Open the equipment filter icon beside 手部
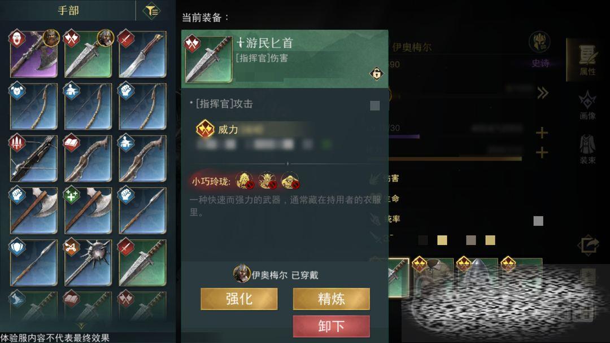 click(151, 11)
